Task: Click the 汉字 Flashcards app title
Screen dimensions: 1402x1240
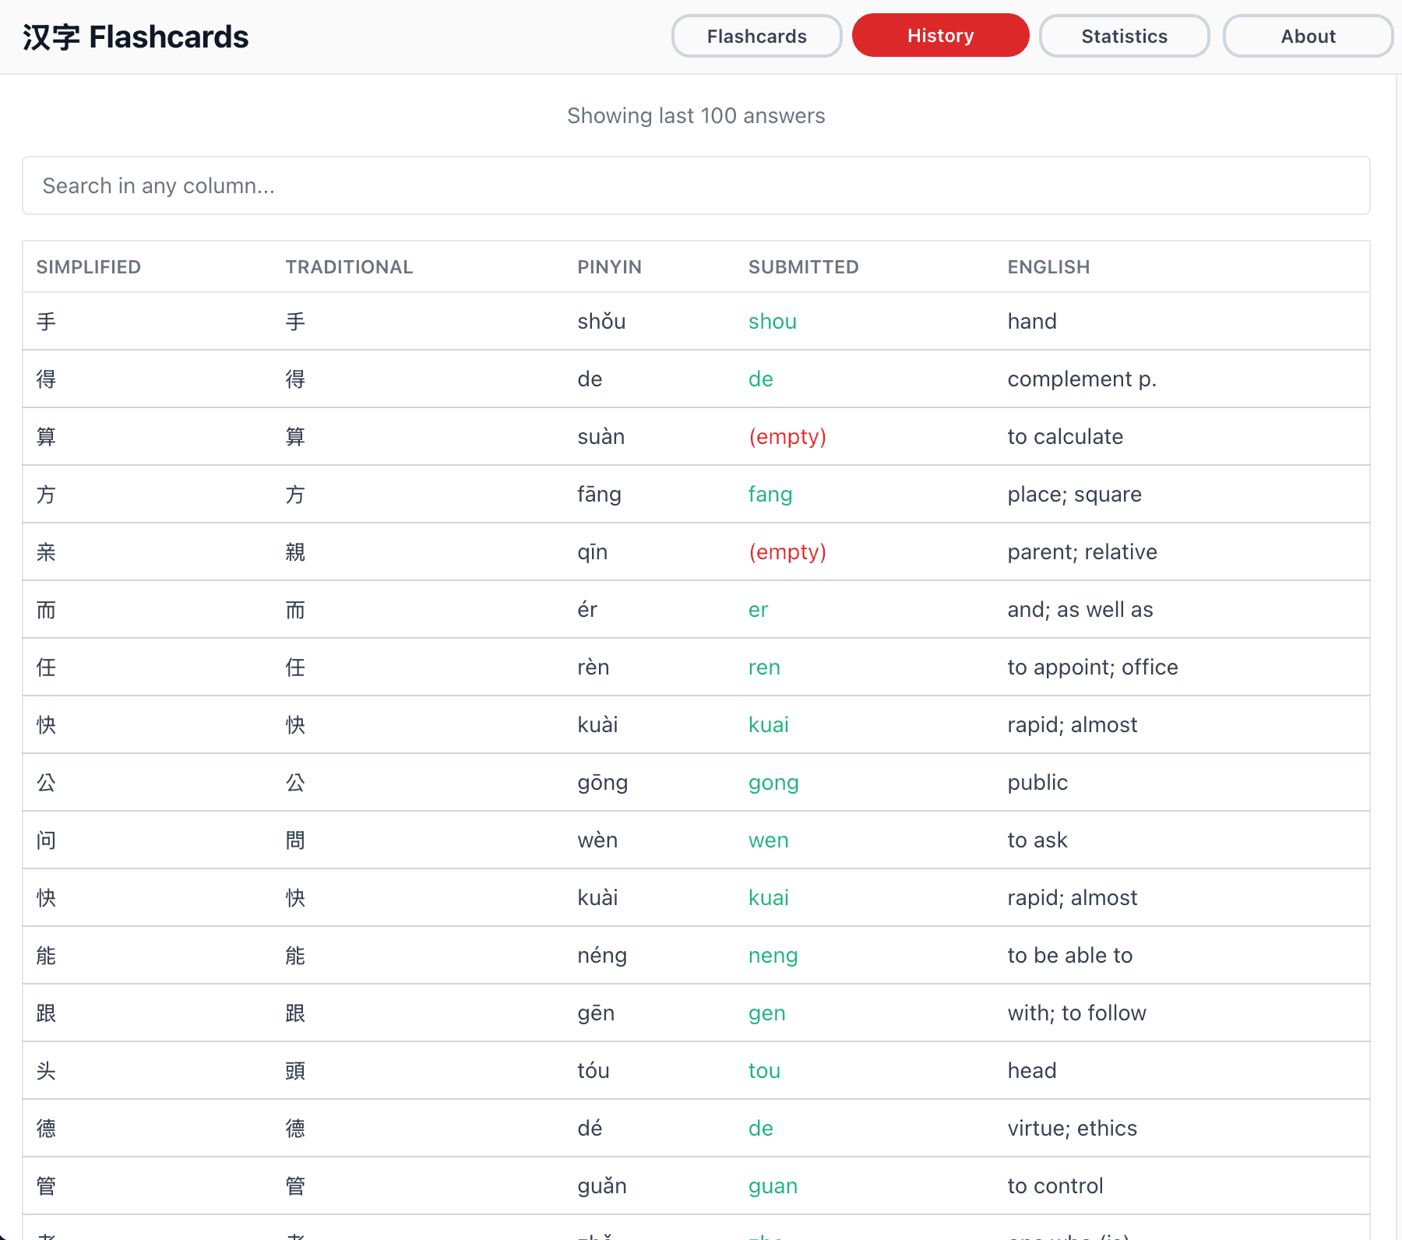Action: 136,37
